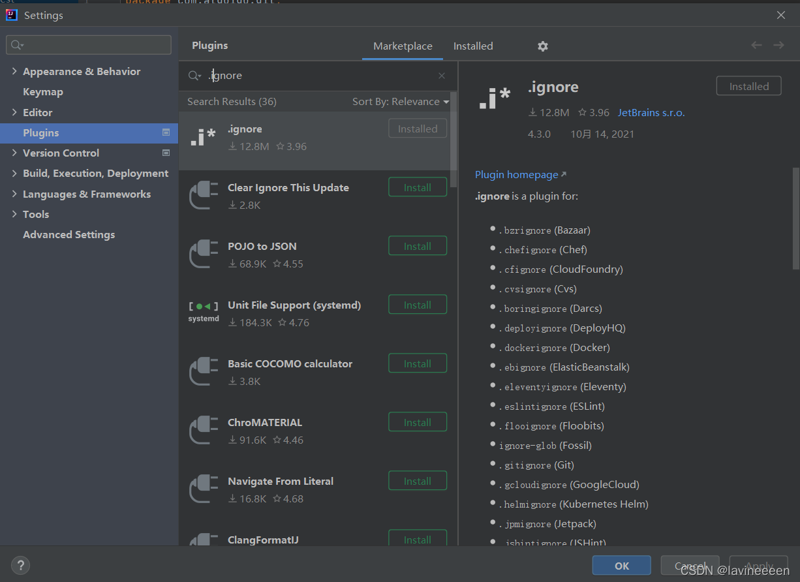
Task: Select Basic COCOMO calculator title
Action: point(290,364)
